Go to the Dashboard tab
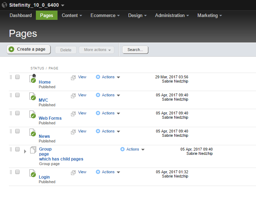The image size is (256, 203). (x=21, y=15)
